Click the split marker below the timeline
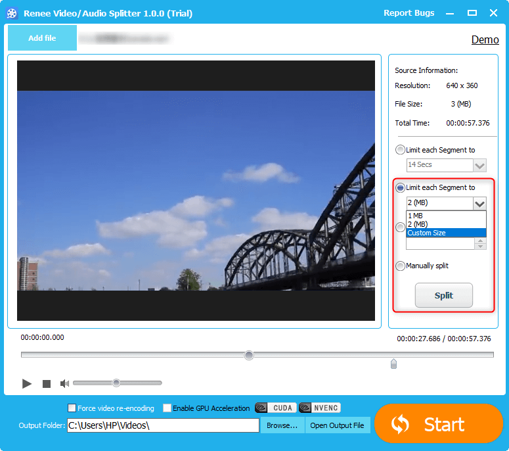The height and width of the screenshot is (451, 509). pos(393,364)
